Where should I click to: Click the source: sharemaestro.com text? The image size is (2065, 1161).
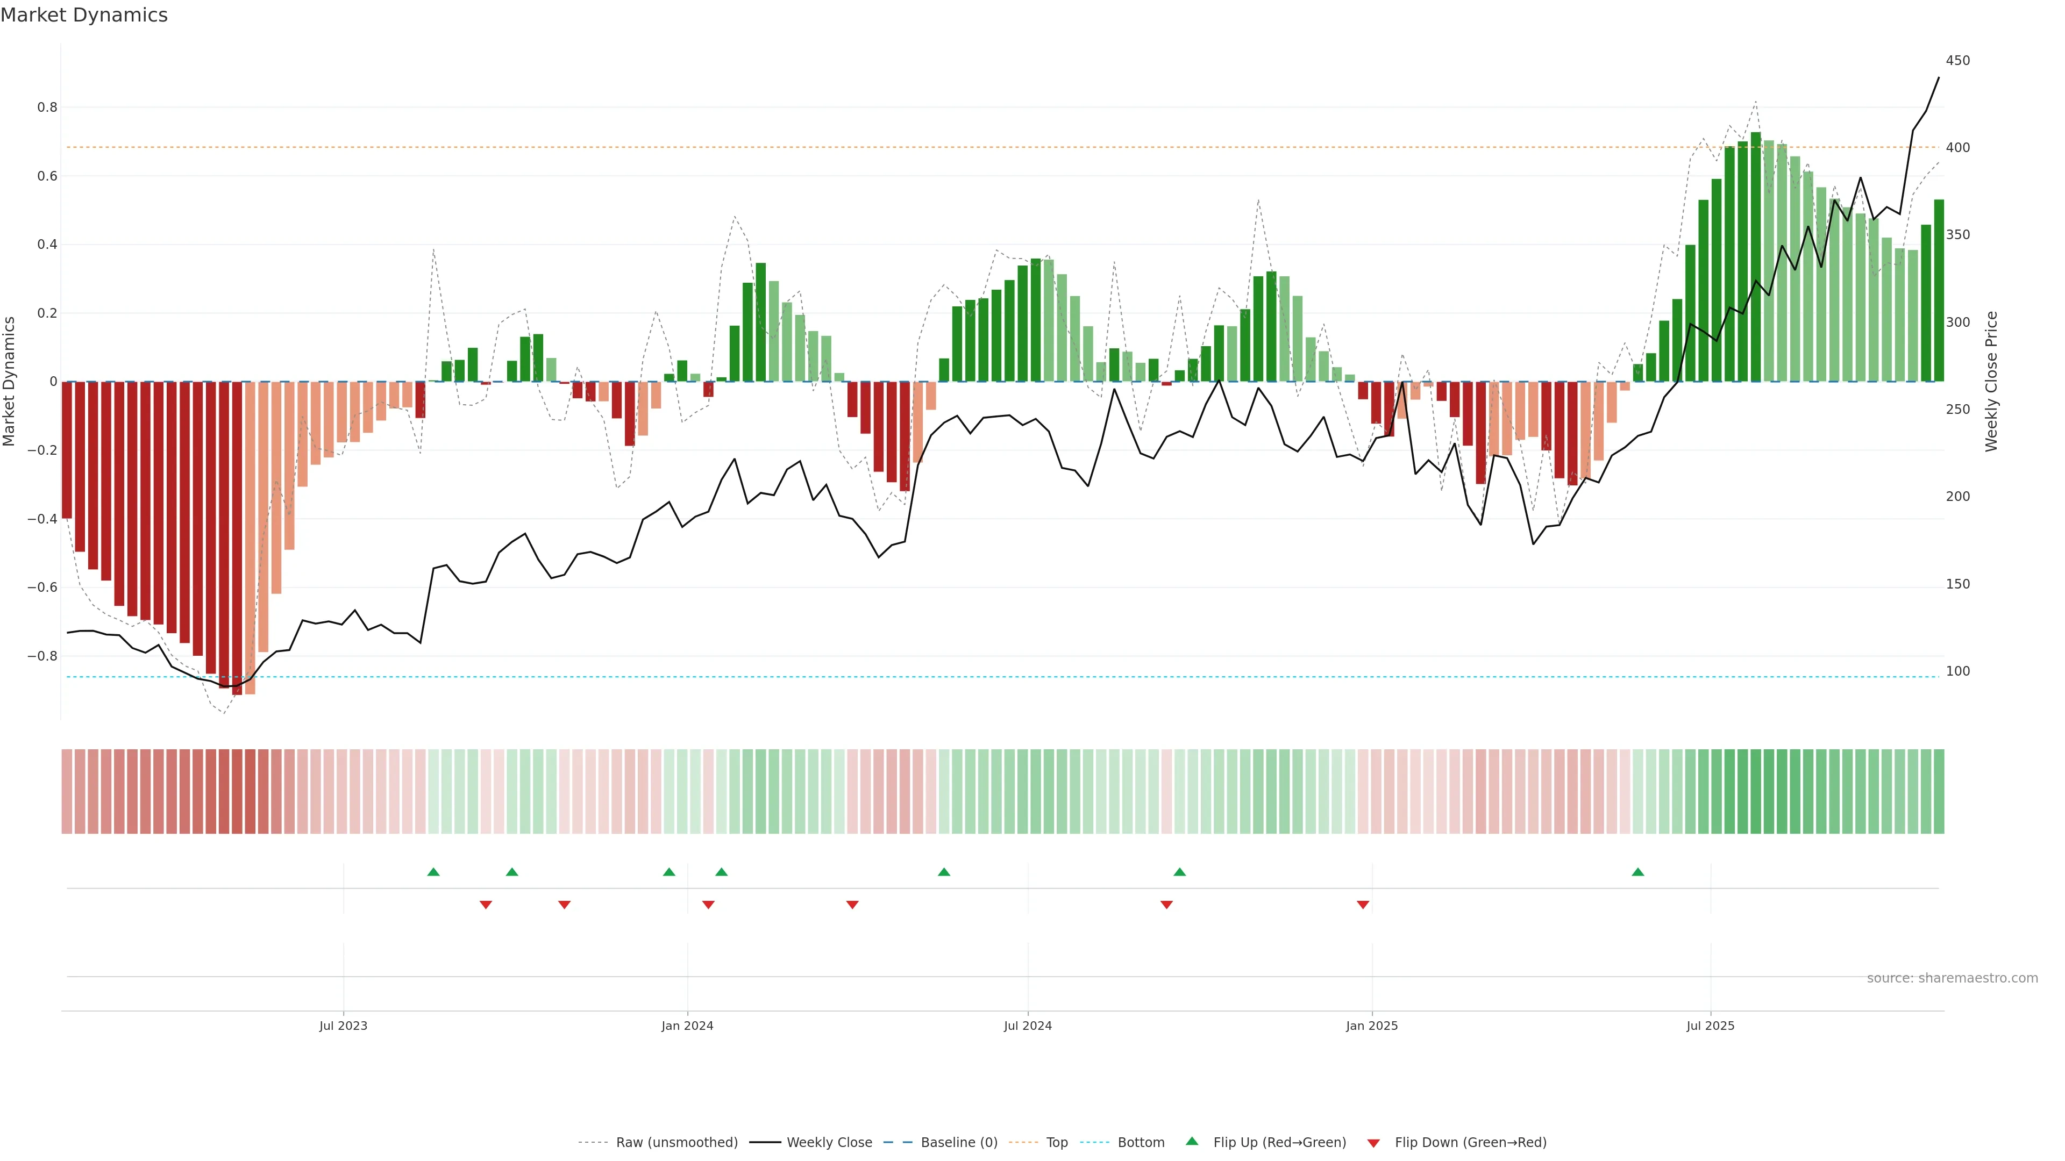(x=1952, y=978)
